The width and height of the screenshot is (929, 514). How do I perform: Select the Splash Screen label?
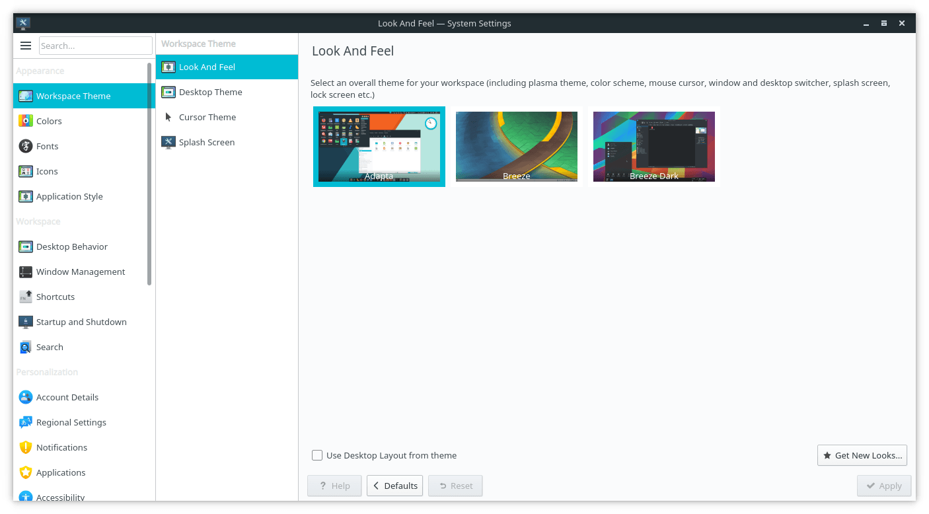[x=207, y=142]
